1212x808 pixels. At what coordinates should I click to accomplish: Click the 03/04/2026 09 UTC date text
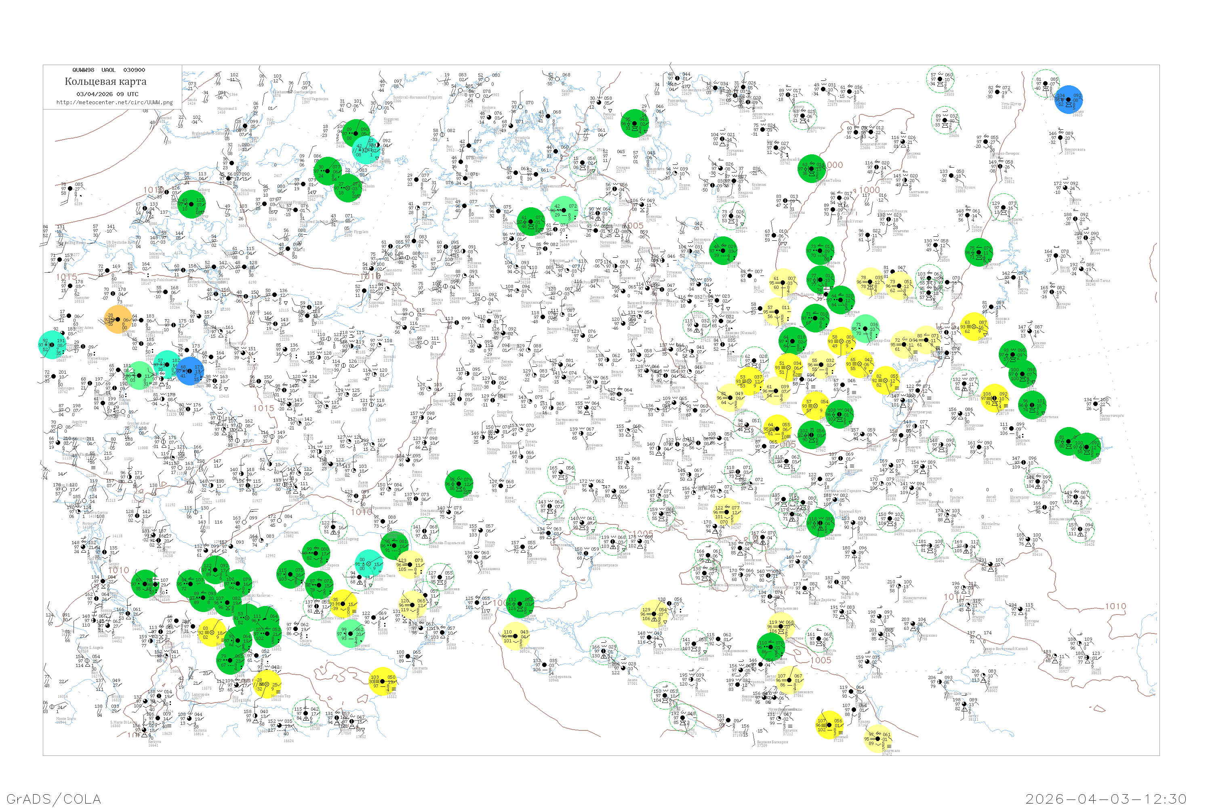pos(107,94)
